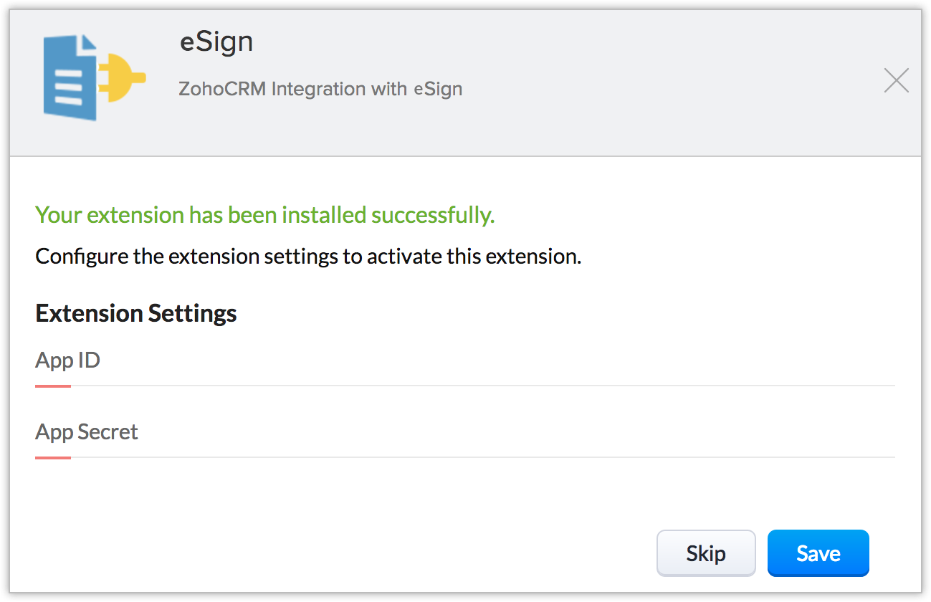Viewport: 931px width, 602px height.
Task: Click the red required marker under App ID
Action: coord(53,386)
